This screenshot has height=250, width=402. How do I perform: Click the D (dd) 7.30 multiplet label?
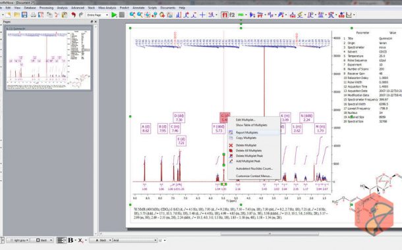179,118
